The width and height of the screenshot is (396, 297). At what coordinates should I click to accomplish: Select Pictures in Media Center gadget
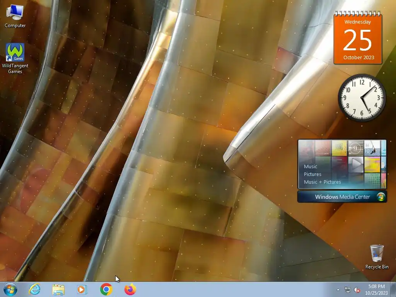click(x=312, y=174)
